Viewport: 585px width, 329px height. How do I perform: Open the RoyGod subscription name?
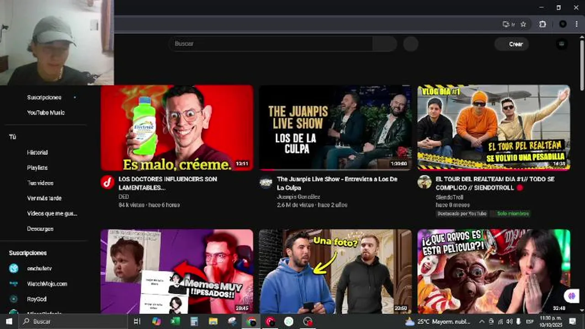tap(37, 299)
